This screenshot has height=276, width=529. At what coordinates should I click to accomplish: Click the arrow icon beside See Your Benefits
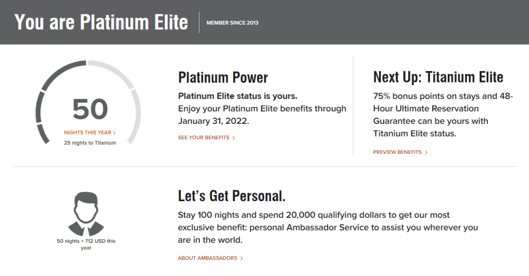[234, 138]
